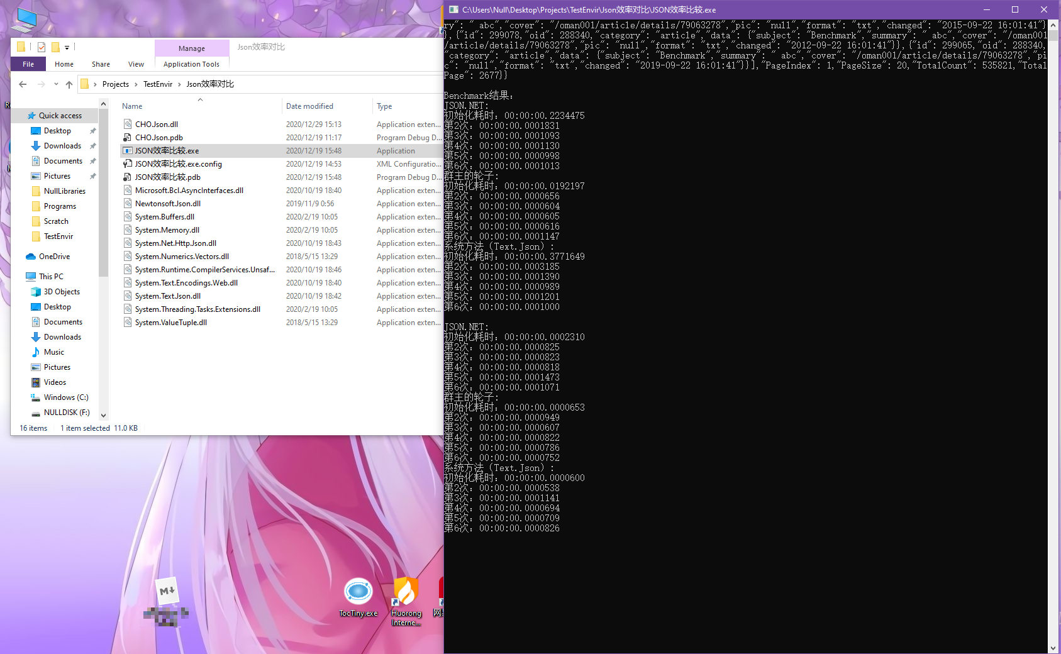The height and width of the screenshot is (654, 1061).
Task: Select System.ValueTuple.dll in the file list
Action: 171,323
